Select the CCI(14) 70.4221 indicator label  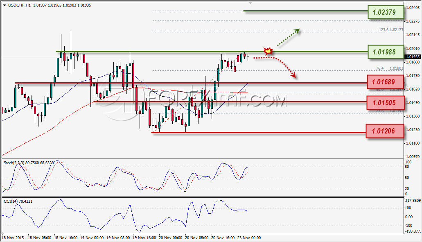18,201
